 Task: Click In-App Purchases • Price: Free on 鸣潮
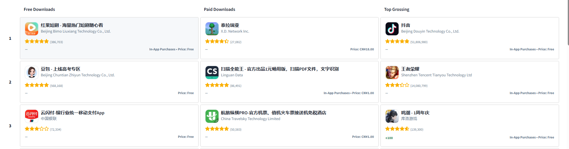[x=532, y=138]
